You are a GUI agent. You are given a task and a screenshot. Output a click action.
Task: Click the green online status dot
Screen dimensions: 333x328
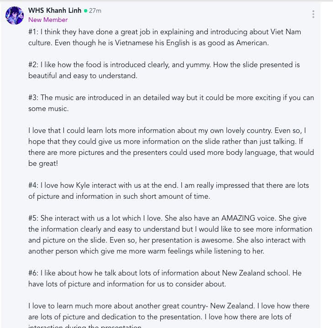pyautogui.click(x=85, y=11)
